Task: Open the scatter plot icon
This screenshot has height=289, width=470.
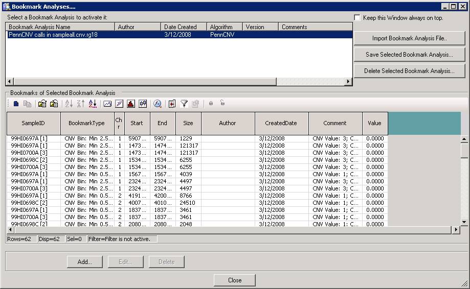Action: (119, 104)
